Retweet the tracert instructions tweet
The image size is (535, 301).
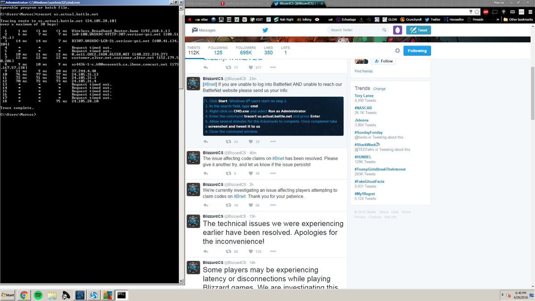coord(228,142)
